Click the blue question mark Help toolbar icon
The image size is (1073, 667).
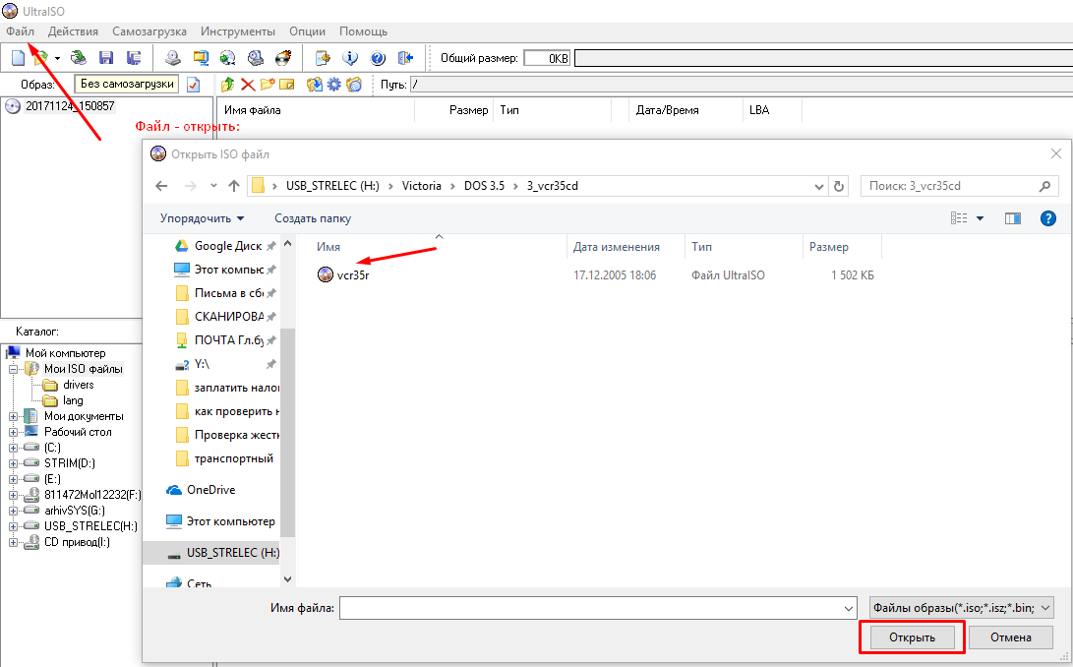coord(378,58)
